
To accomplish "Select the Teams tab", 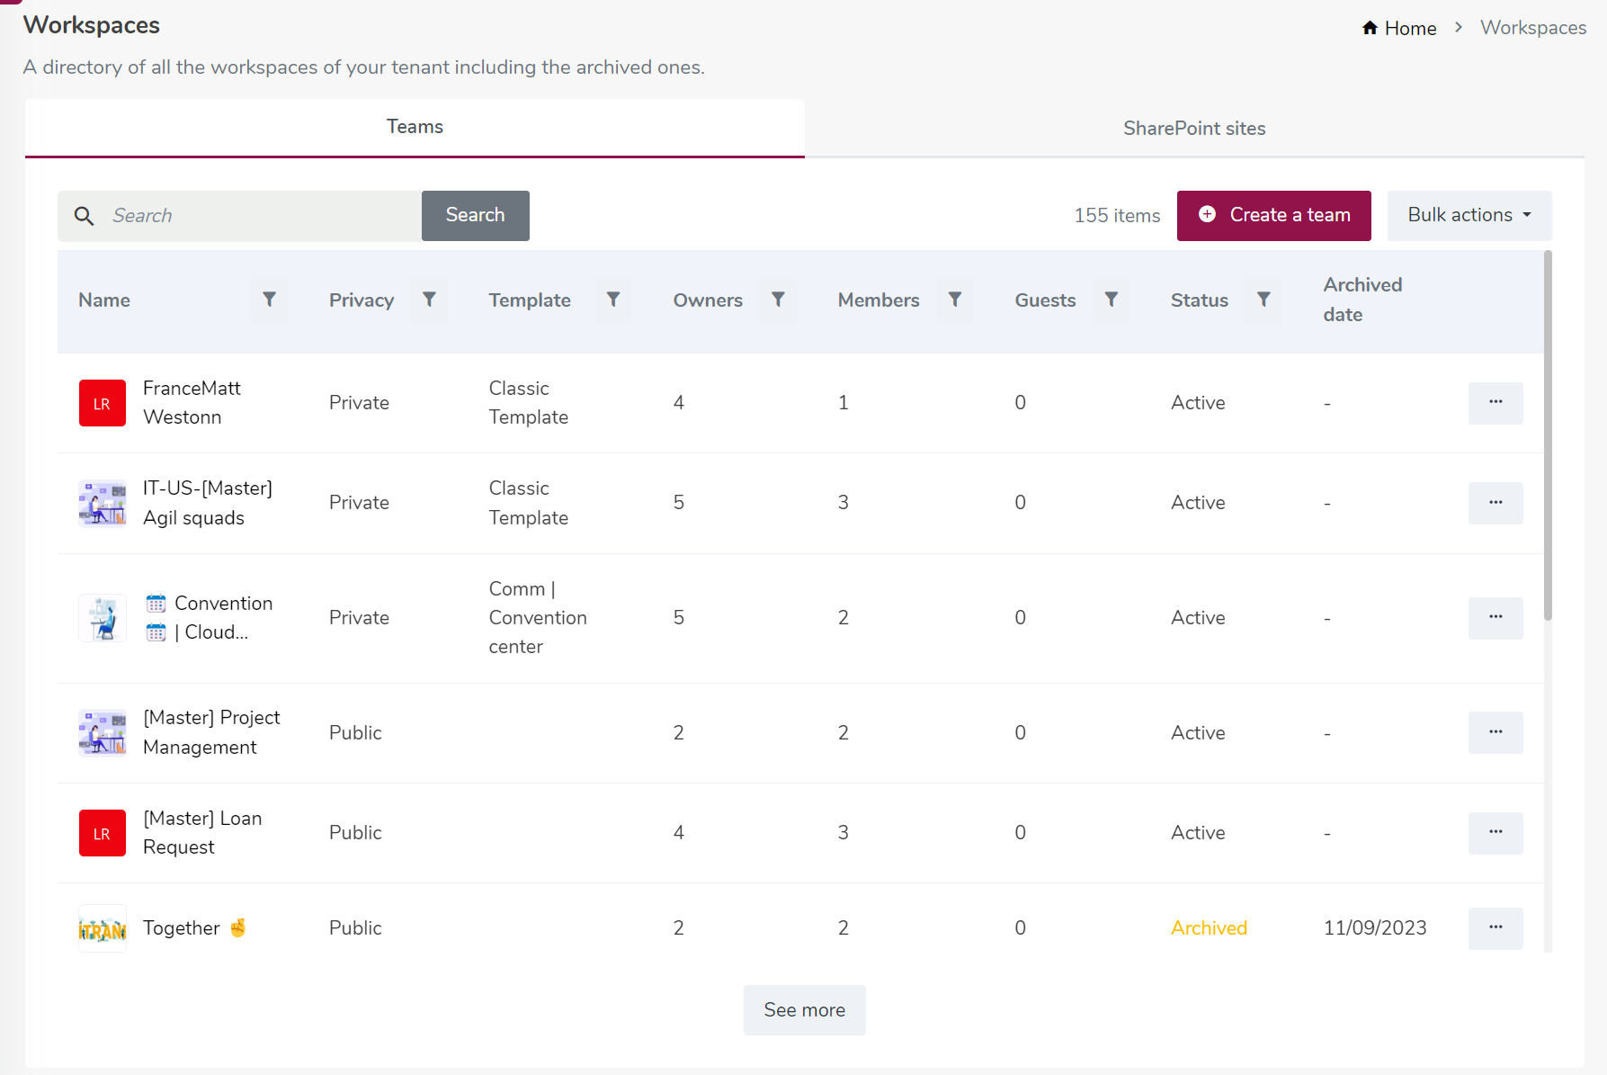I will click(x=415, y=127).
